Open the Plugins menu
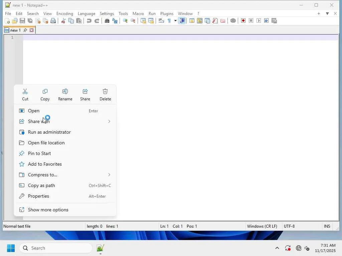The width and height of the screenshot is (342, 256). click(x=167, y=13)
